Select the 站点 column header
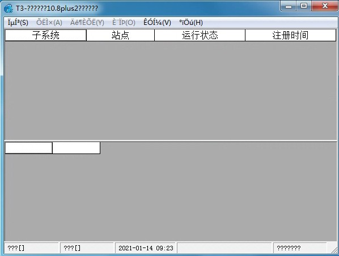 click(x=120, y=35)
